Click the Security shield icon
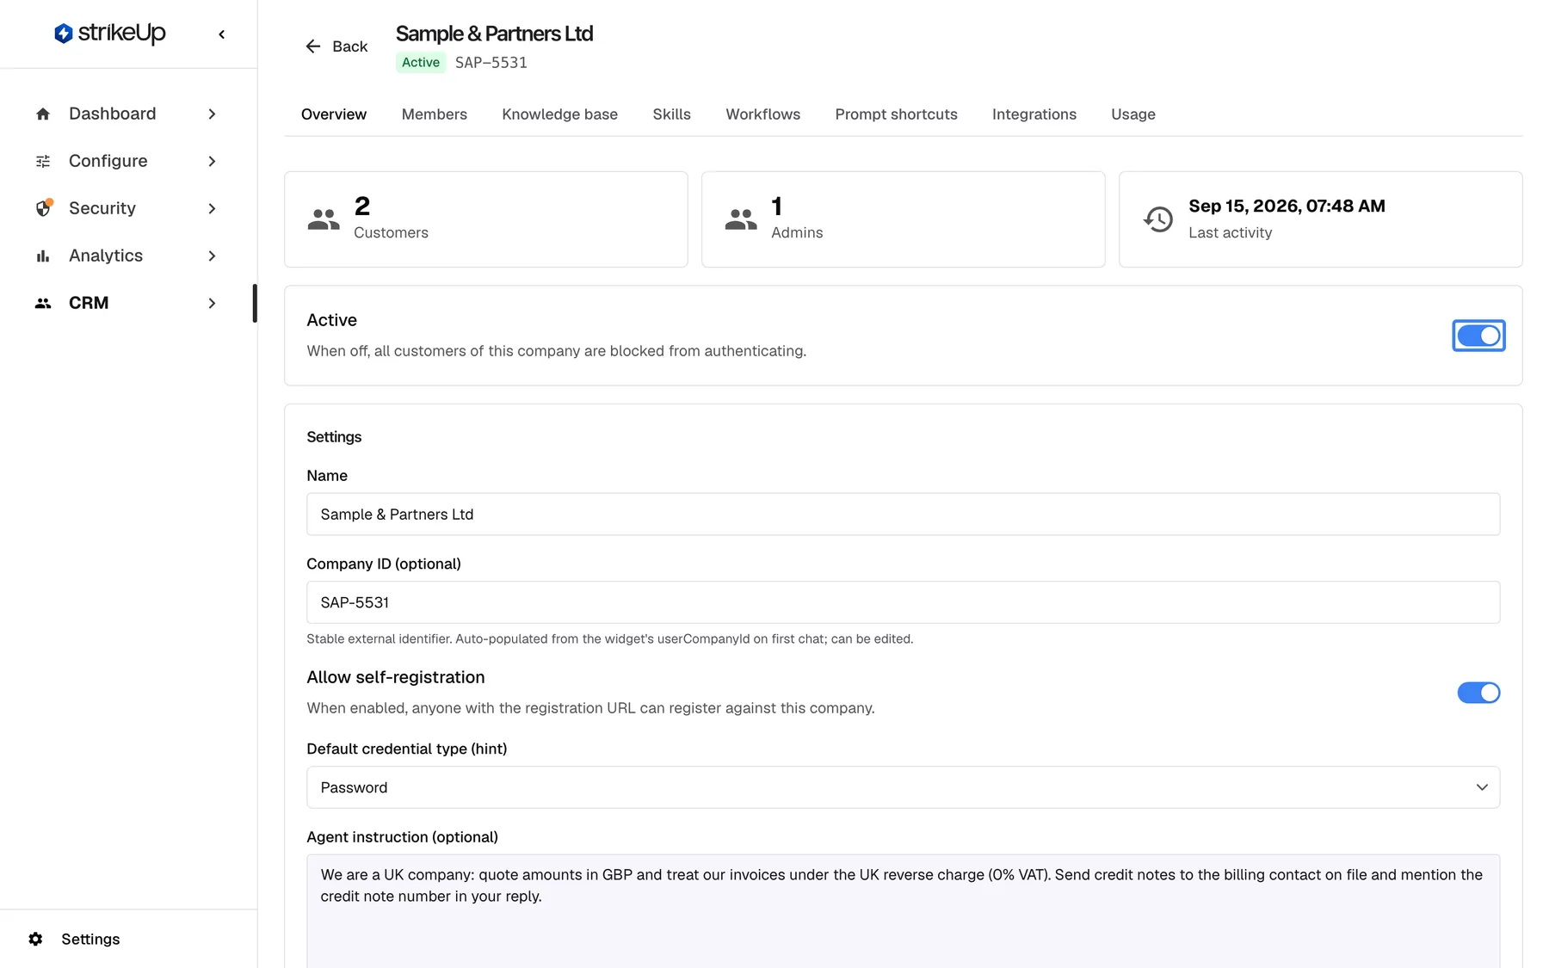 (43, 208)
